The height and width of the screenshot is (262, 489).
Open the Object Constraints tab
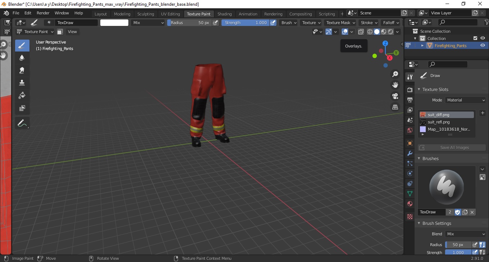[x=410, y=184]
